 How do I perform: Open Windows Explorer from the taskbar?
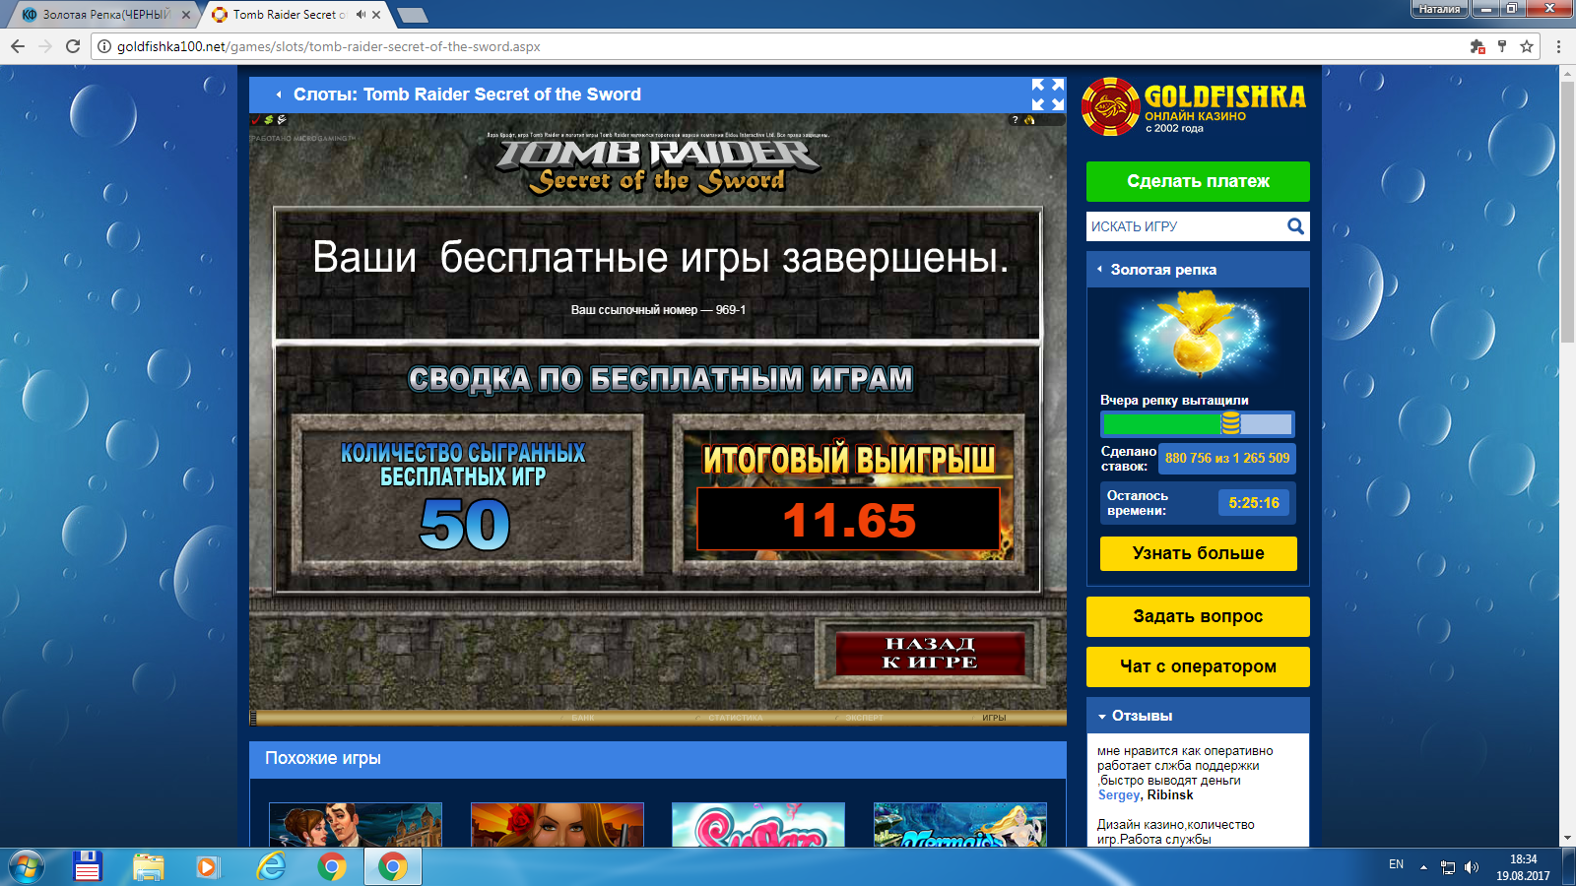(x=149, y=867)
